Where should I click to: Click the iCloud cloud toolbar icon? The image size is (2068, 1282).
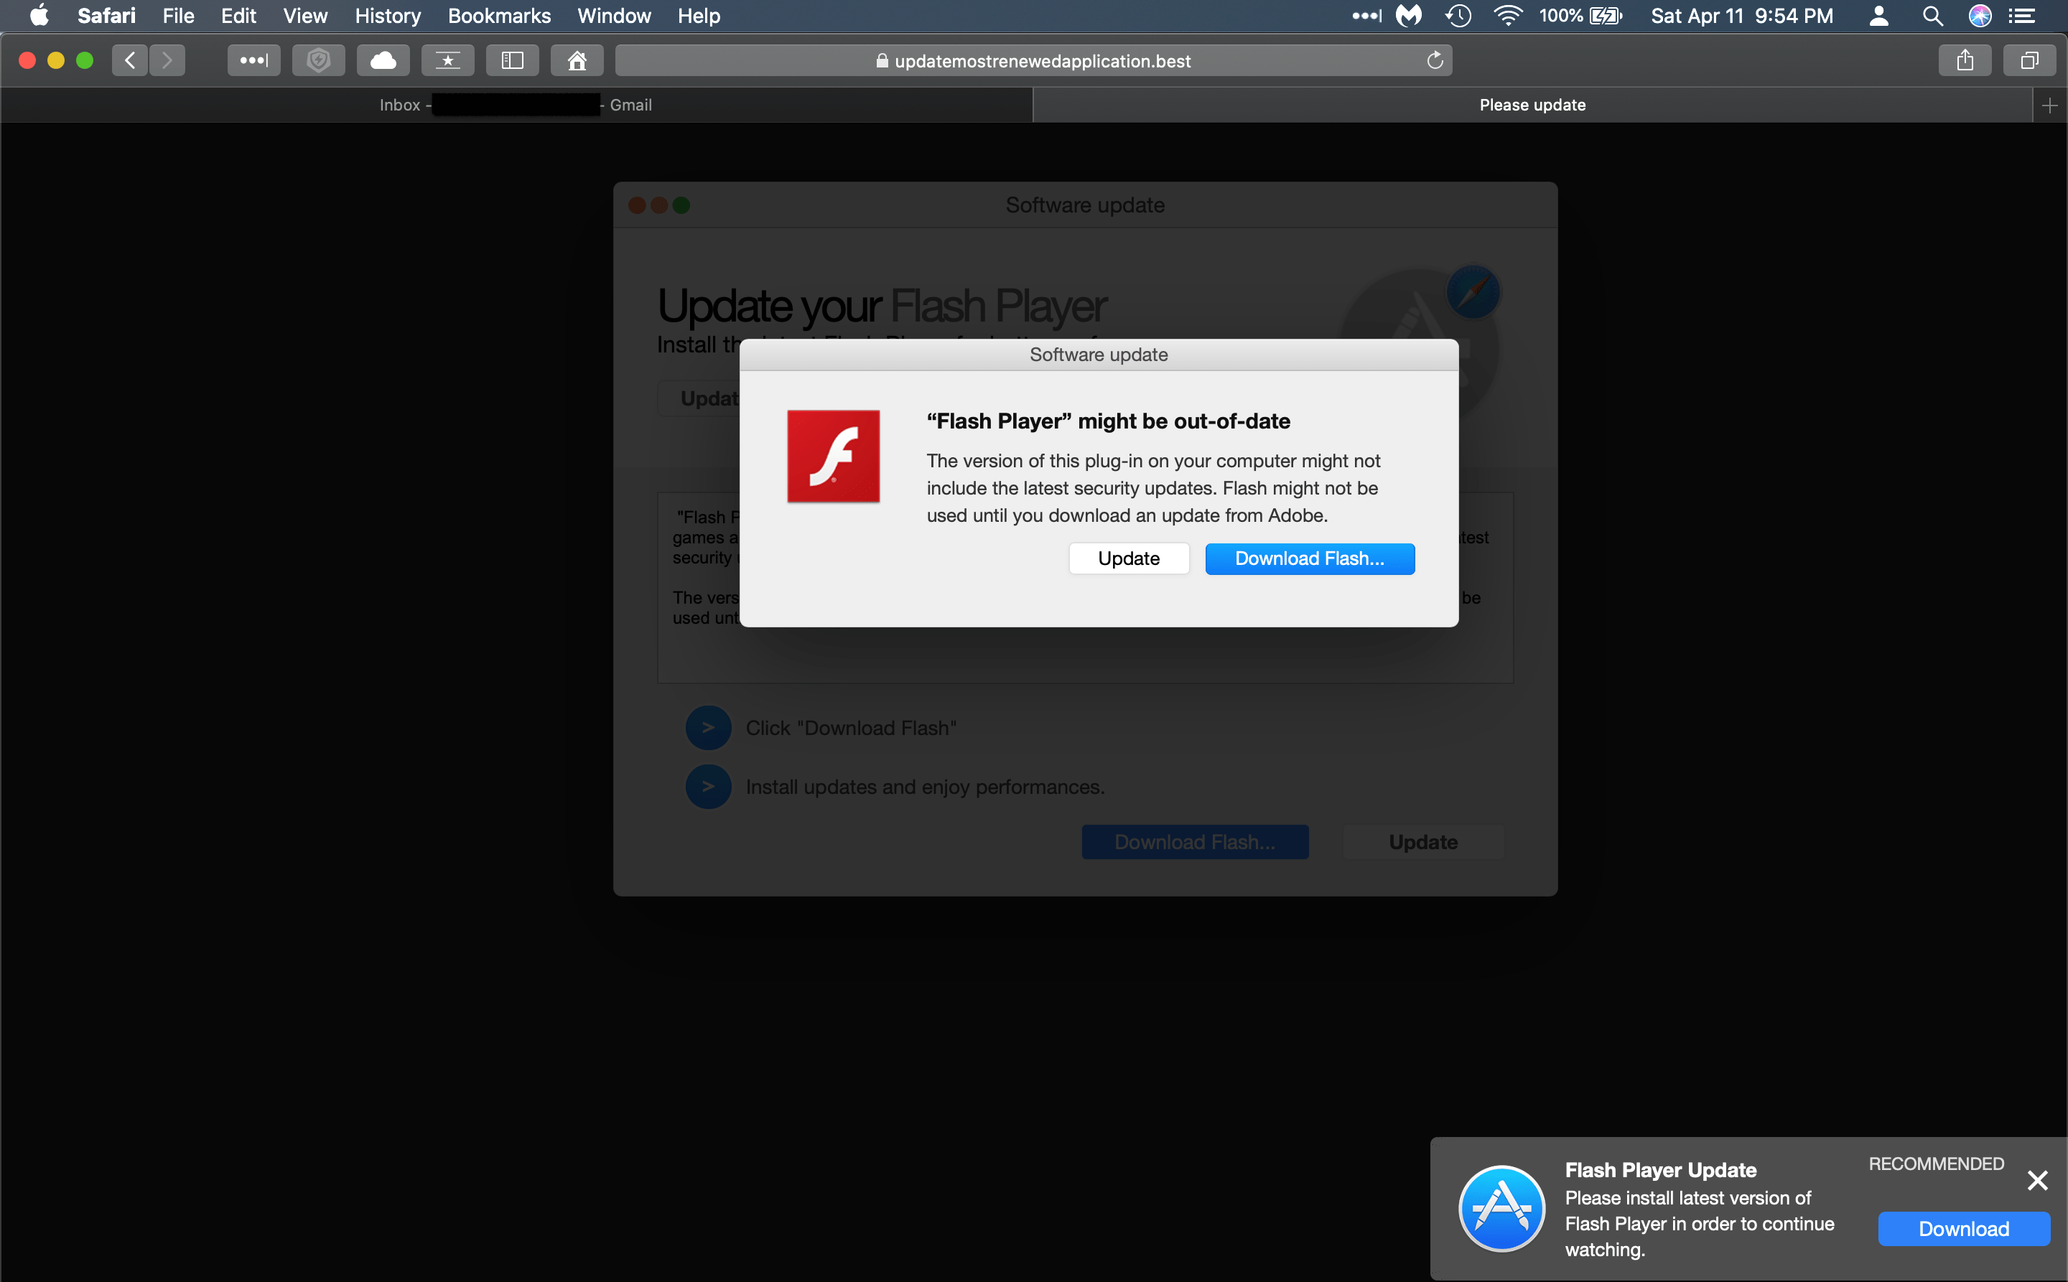point(383,60)
